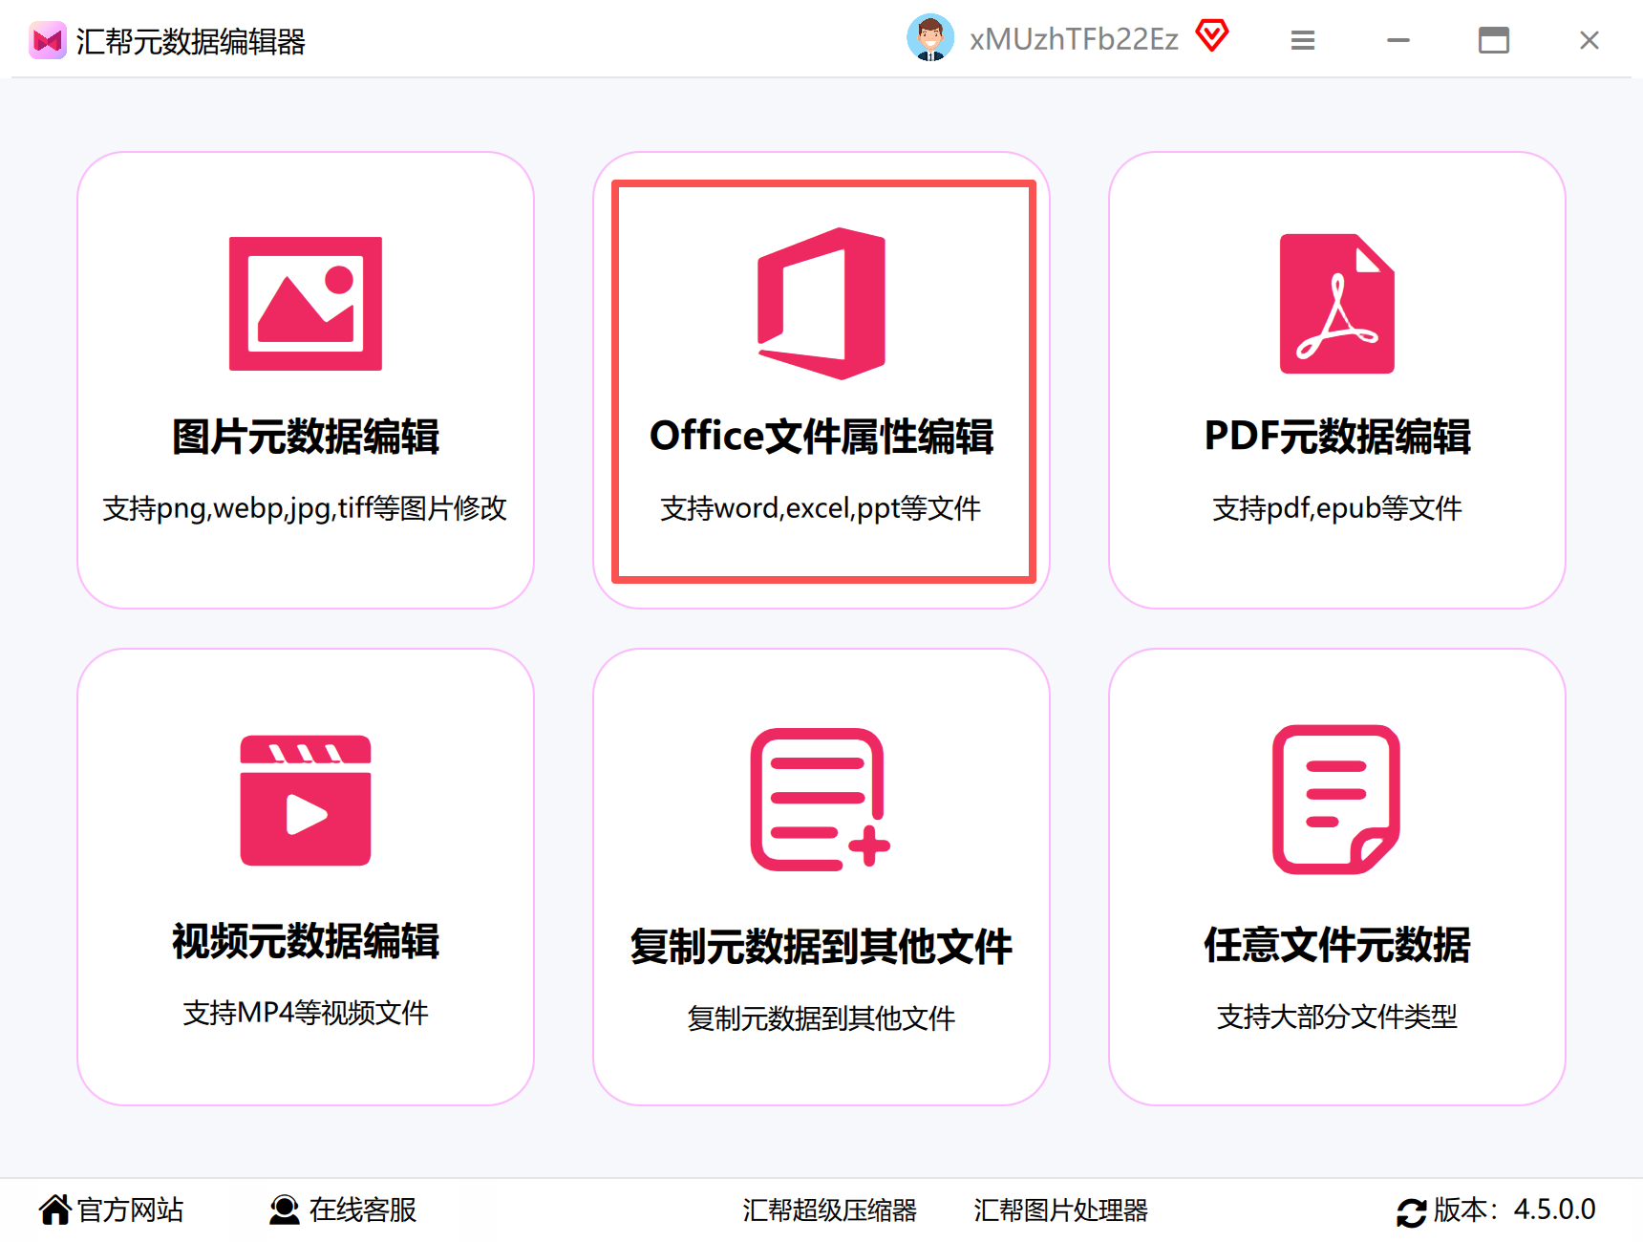This screenshot has height=1242, width=1643.
Task: Open PDF元数据编辑 heading
Action: [1337, 437]
